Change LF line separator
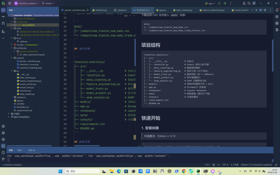Viewport: 280px width, 175px height. pyautogui.click(x=218, y=165)
